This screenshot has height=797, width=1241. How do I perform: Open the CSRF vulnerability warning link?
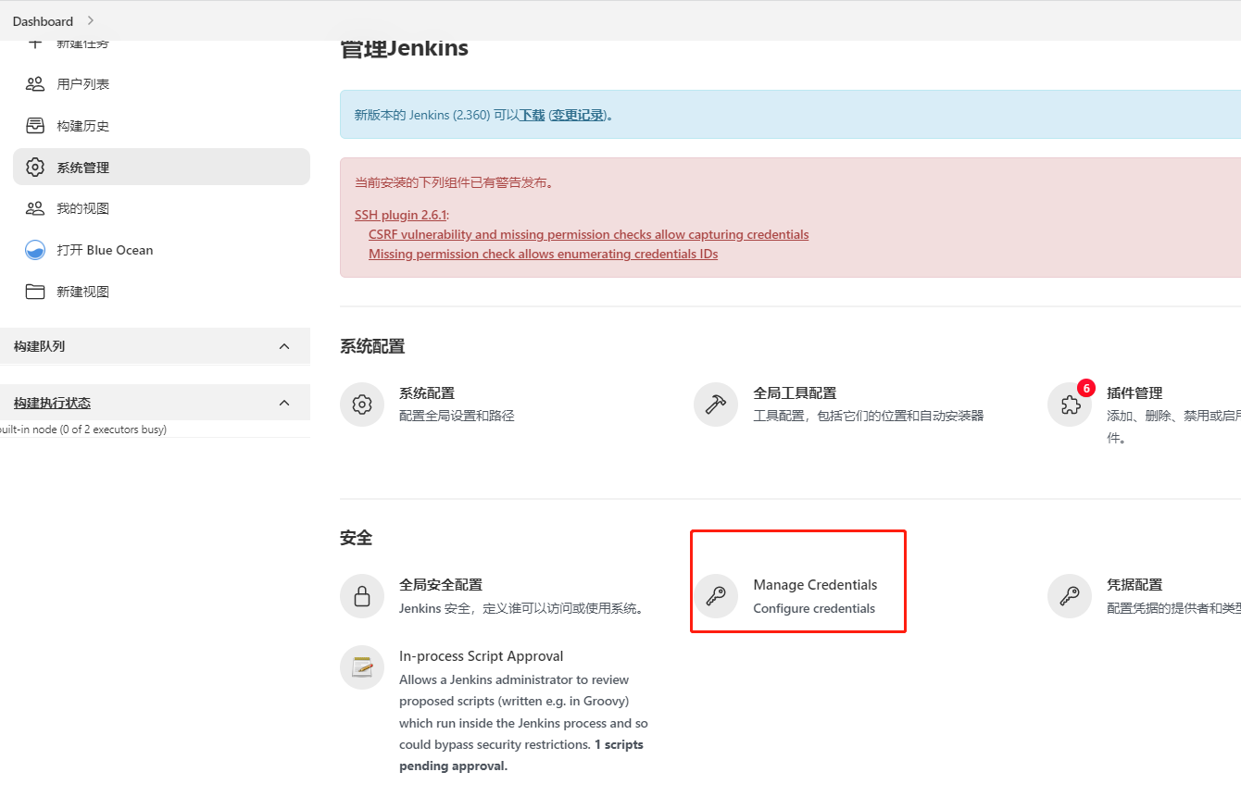pos(588,234)
